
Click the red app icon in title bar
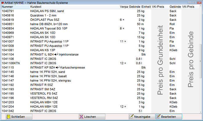[2, 3]
